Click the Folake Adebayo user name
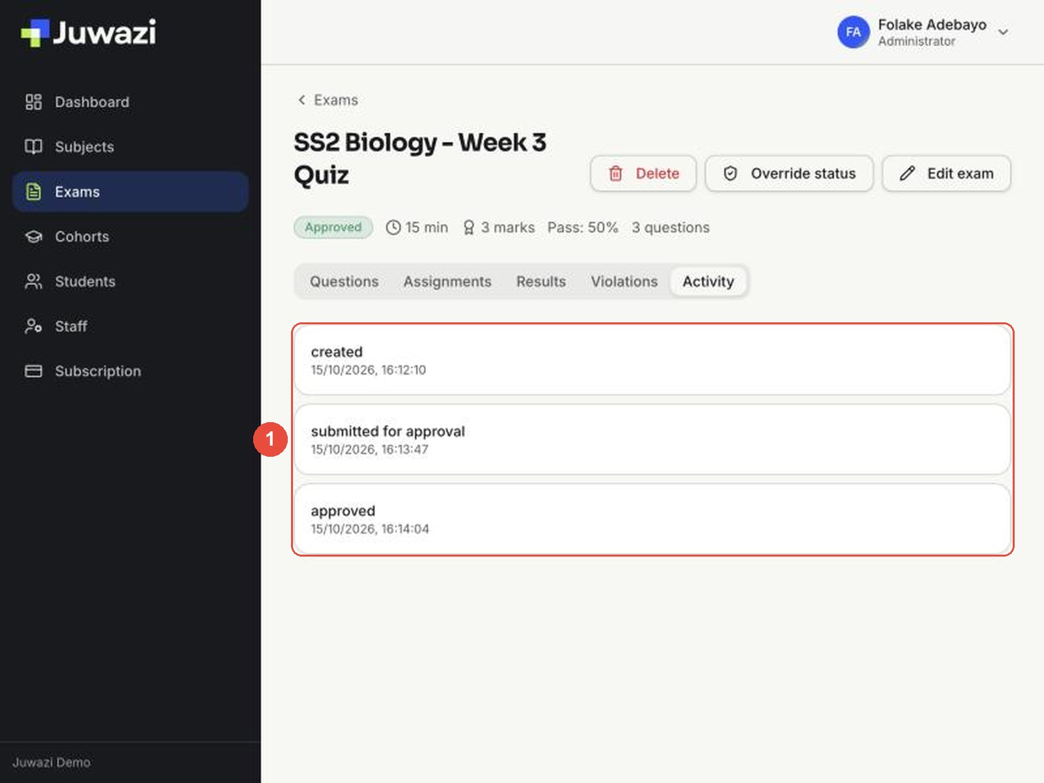This screenshot has width=1044, height=783. (x=932, y=25)
